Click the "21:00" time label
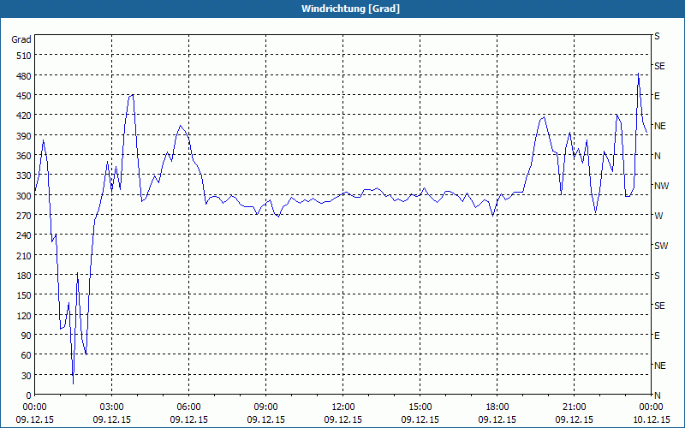The width and height of the screenshot is (685, 428). [x=574, y=407]
